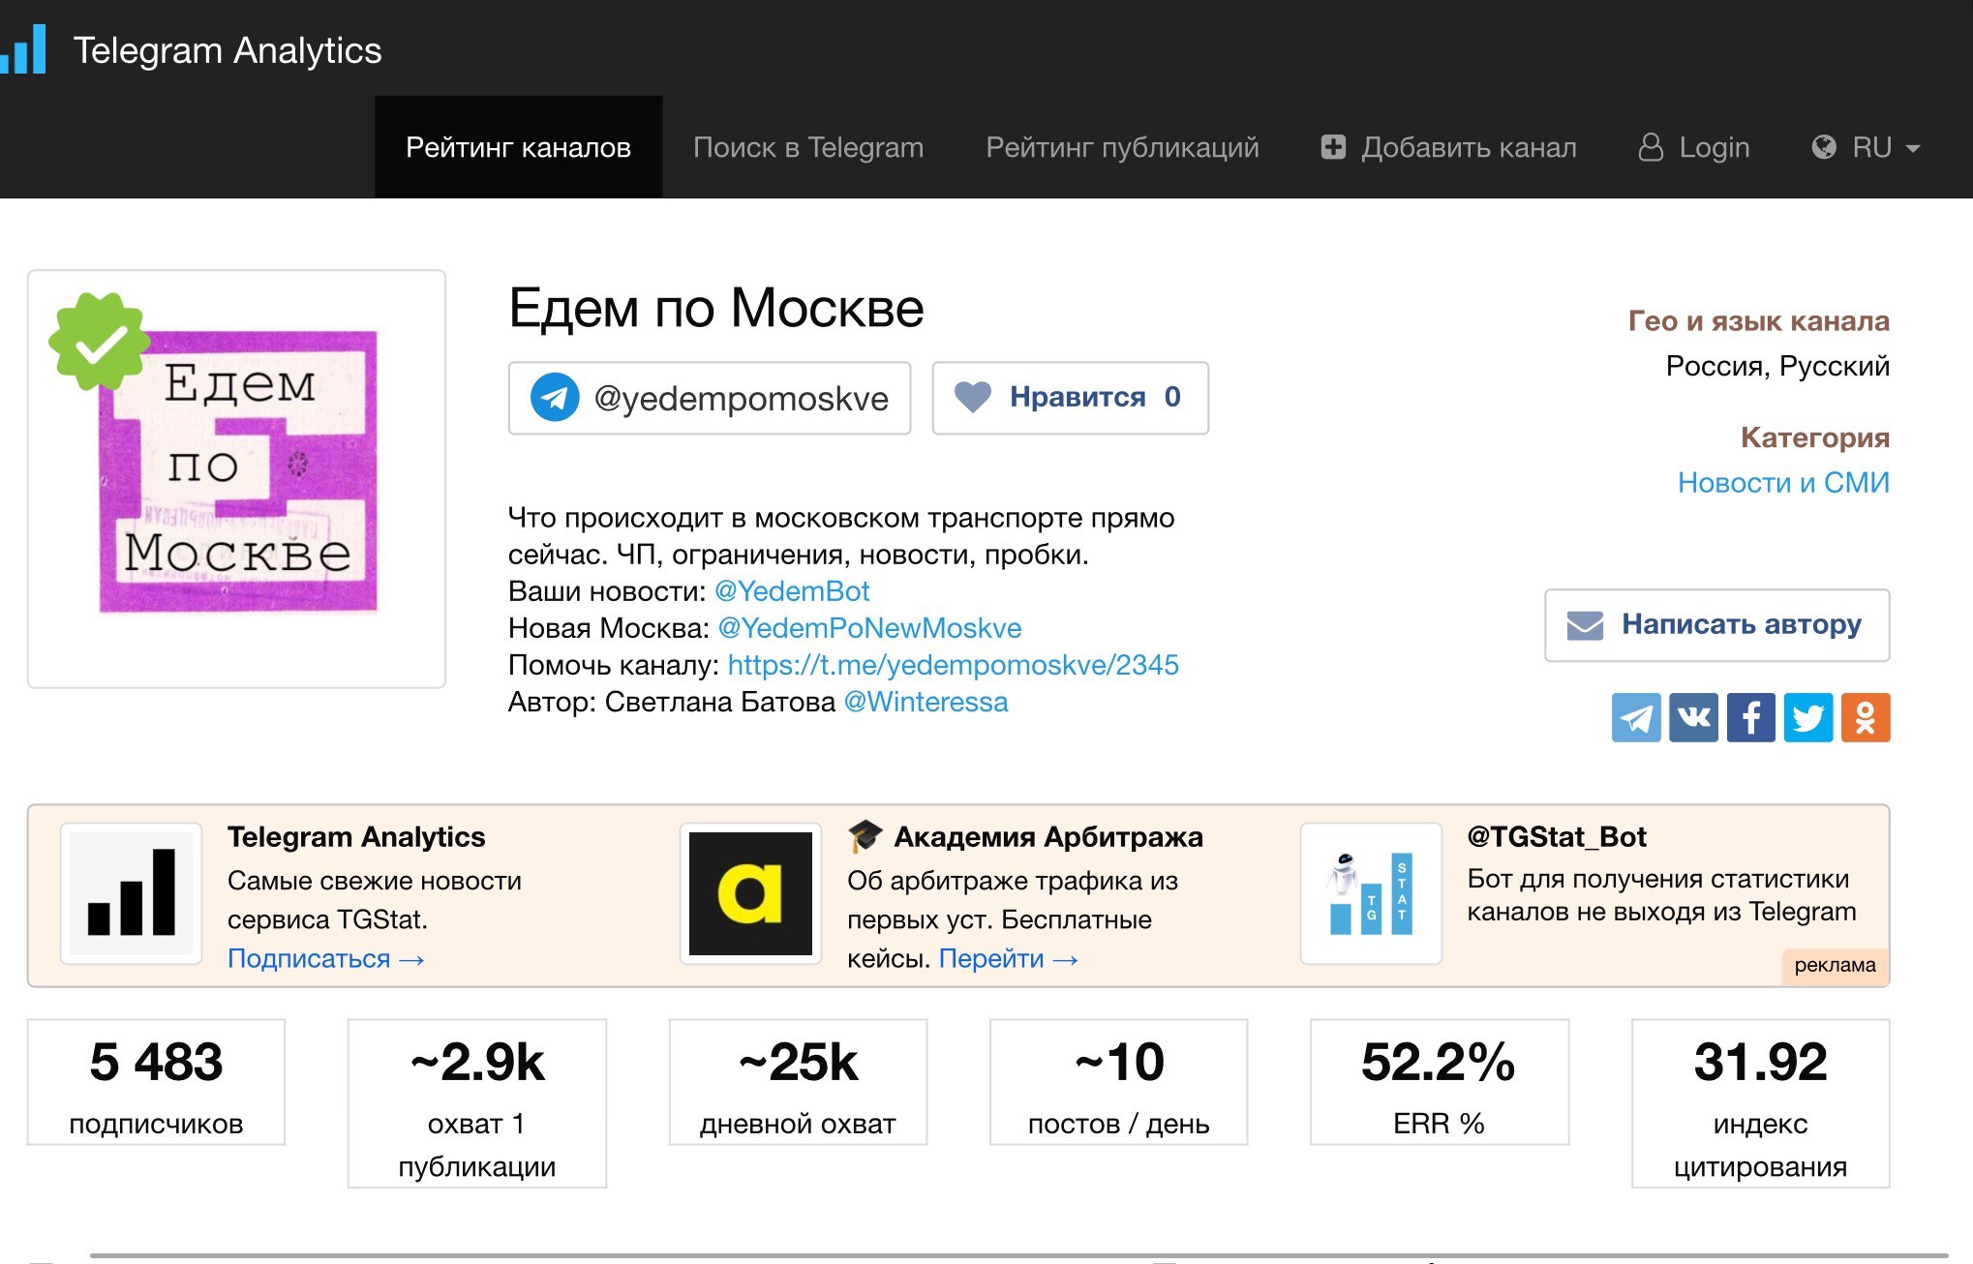Open the 5 483 подписчиков stat card
The height and width of the screenshot is (1264, 1973).
(x=156, y=1082)
